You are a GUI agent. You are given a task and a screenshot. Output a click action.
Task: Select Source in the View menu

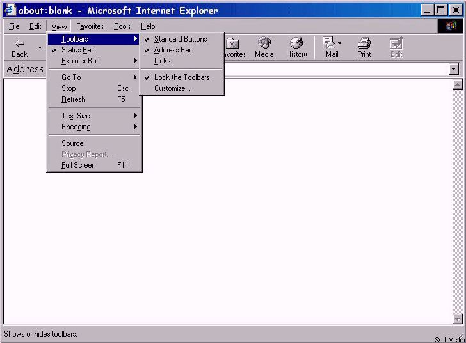point(94,143)
